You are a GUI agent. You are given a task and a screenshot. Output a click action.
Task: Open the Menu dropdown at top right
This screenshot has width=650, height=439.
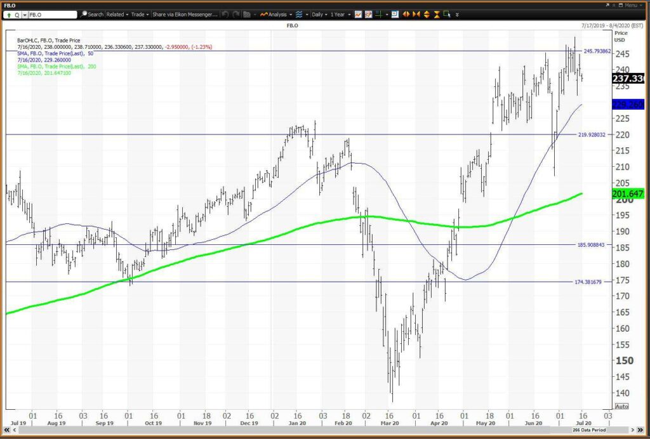(x=633, y=5)
